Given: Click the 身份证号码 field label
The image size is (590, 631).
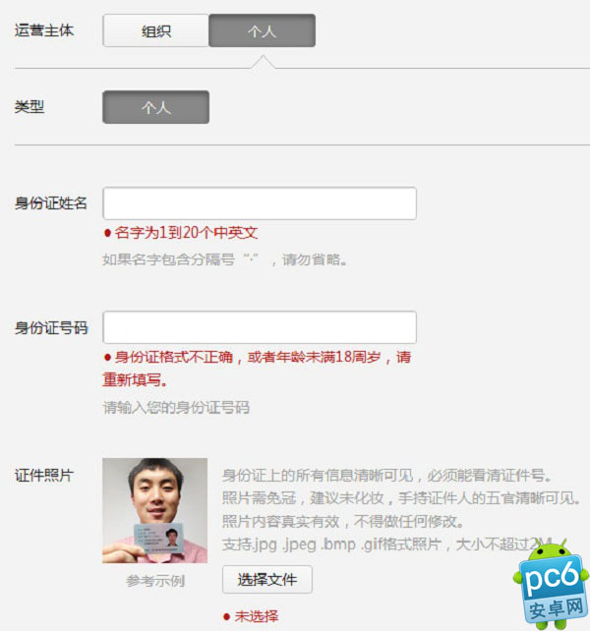Looking at the screenshot, I should pos(51,327).
